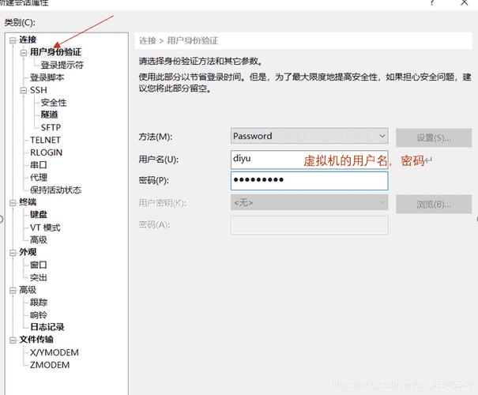Select 连接 in category tree
This screenshot has height=395, width=478.
[x=28, y=39]
